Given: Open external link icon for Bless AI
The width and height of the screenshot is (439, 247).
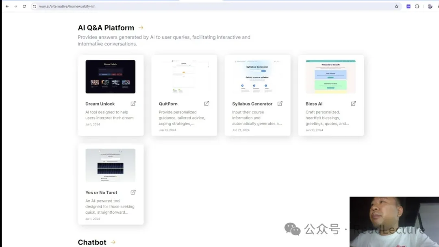Looking at the screenshot, I should point(353,104).
